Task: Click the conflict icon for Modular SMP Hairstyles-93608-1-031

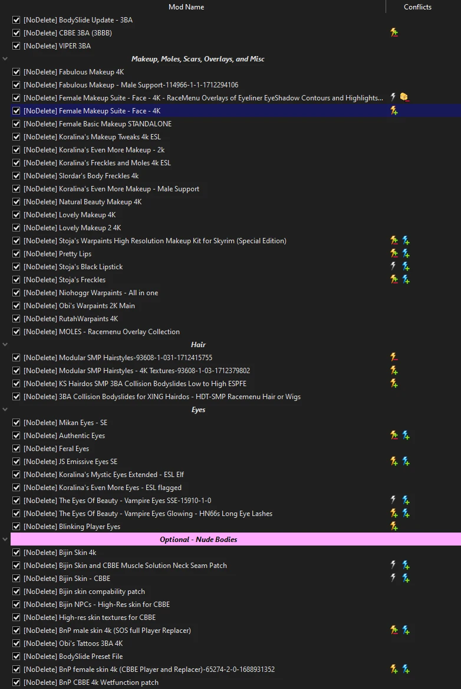Action: (x=394, y=357)
